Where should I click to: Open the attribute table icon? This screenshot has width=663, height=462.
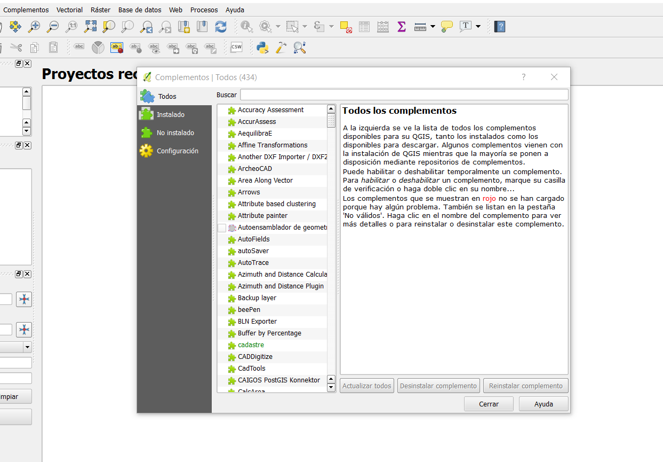(364, 26)
